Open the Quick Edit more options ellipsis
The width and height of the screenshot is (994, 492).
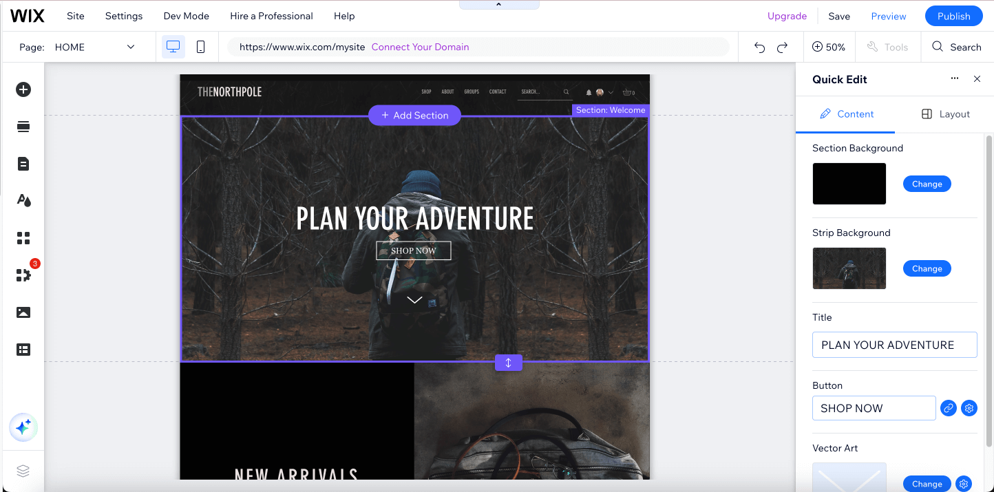[x=955, y=78]
